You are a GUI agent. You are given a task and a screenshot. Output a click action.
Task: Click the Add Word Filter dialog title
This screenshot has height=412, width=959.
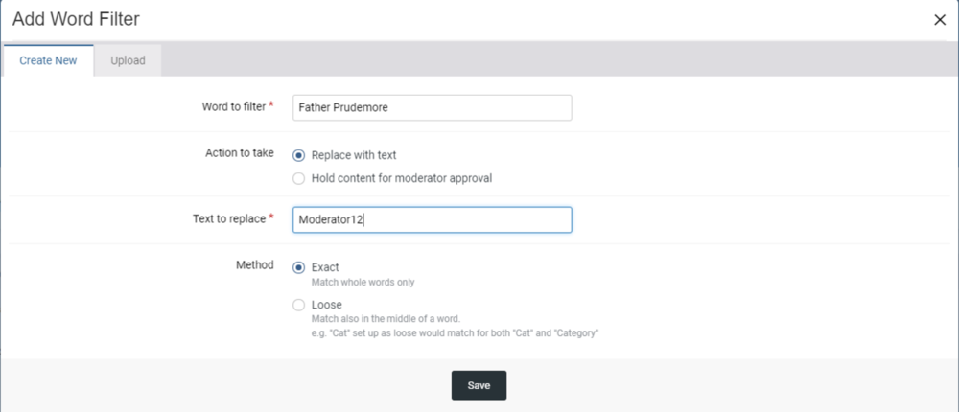coord(76,20)
